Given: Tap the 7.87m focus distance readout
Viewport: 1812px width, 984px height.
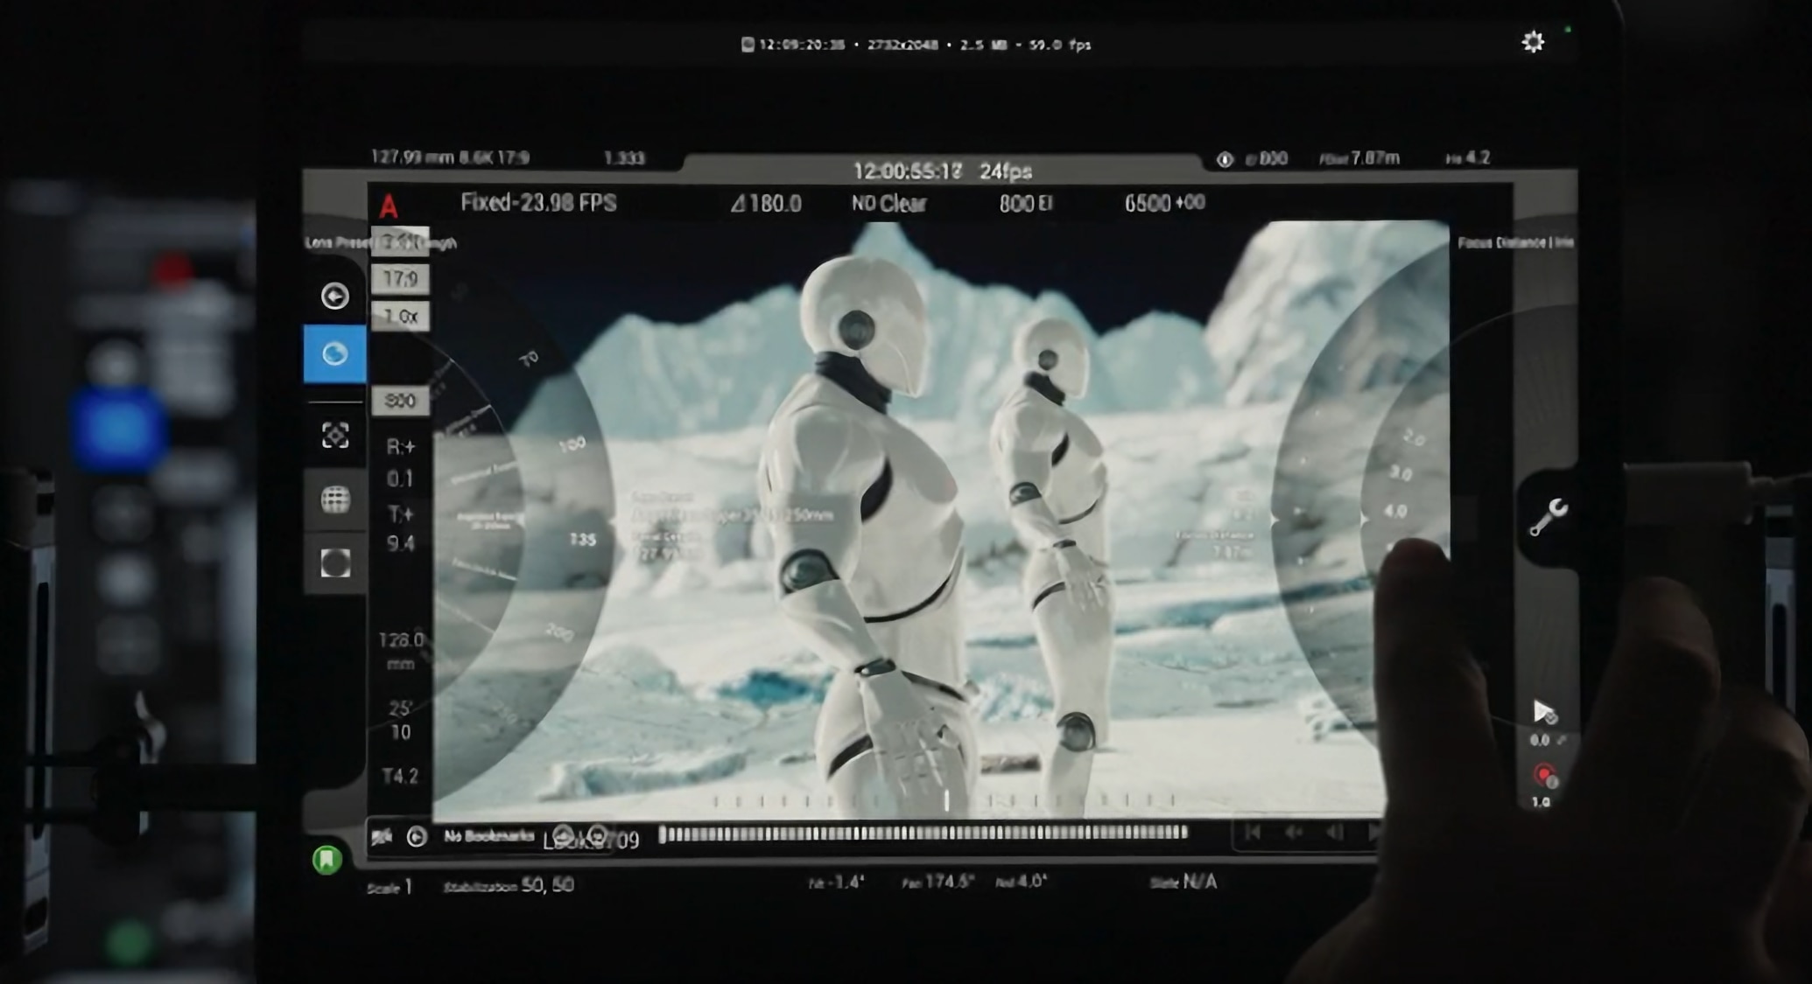Looking at the screenshot, I should (x=1359, y=158).
